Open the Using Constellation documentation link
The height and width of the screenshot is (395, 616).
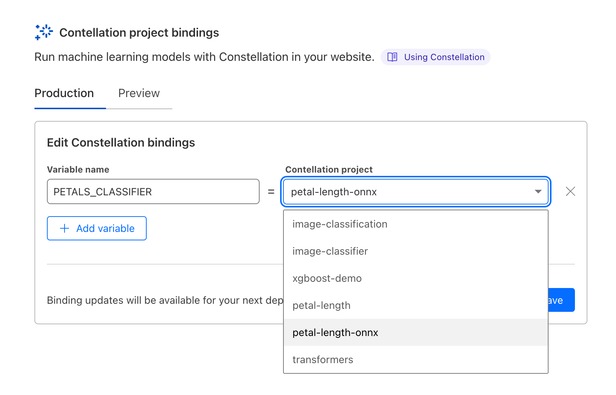point(436,57)
